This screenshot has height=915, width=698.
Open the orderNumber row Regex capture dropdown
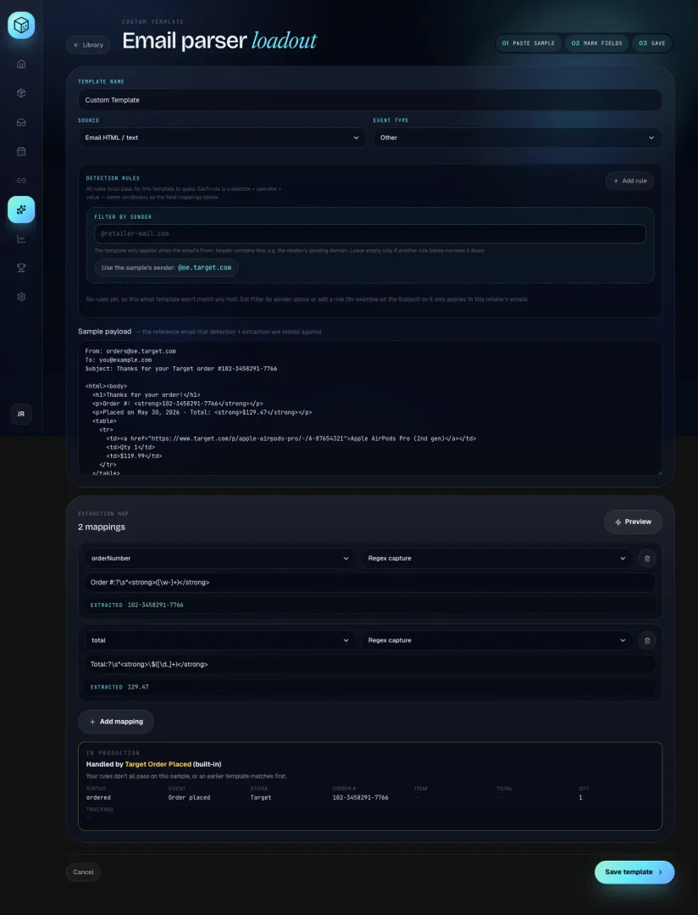pos(497,559)
